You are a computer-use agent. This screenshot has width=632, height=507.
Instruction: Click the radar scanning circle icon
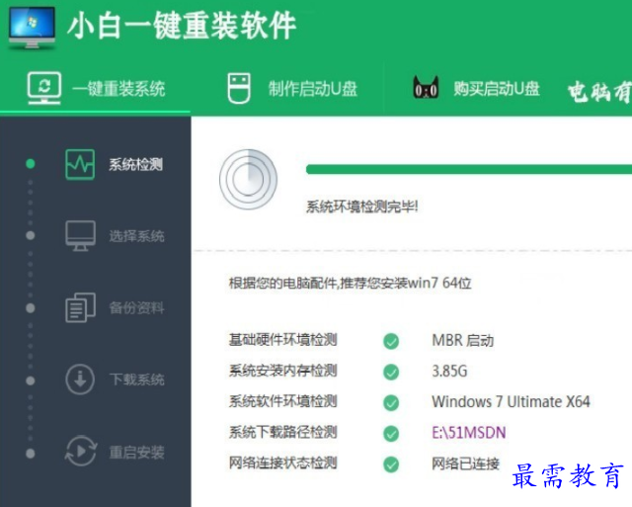[x=248, y=179]
